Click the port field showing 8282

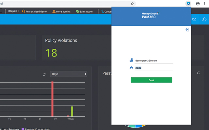154,68
